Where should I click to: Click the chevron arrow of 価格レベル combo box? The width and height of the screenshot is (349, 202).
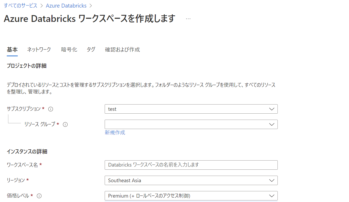[271, 196]
